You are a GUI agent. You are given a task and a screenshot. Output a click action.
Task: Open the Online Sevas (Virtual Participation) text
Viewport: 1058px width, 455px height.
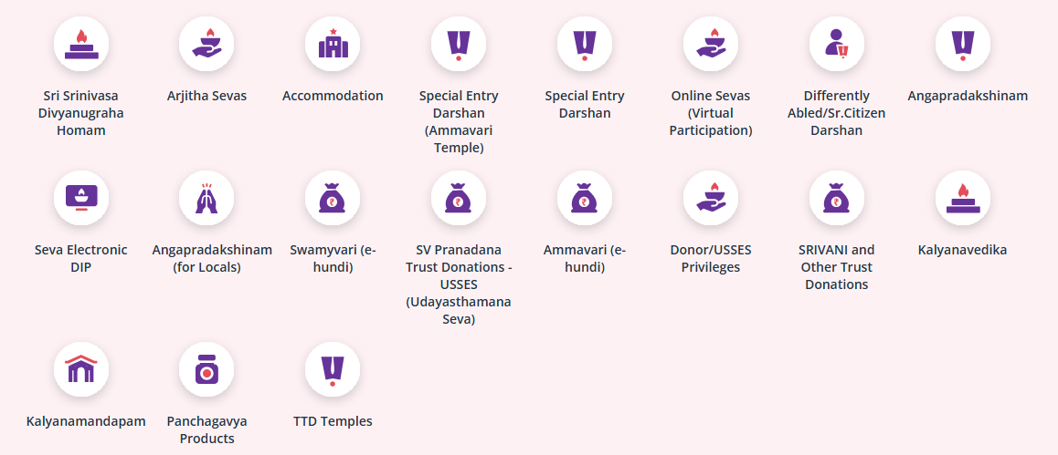711,113
